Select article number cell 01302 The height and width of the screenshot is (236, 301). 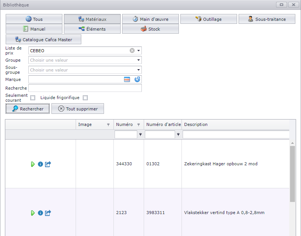[x=153, y=164]
